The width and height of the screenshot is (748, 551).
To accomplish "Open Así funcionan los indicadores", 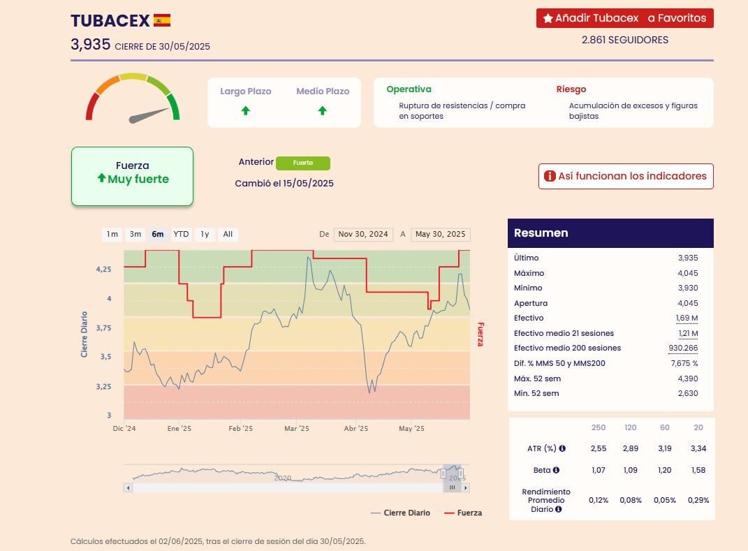I will [626, 176].
